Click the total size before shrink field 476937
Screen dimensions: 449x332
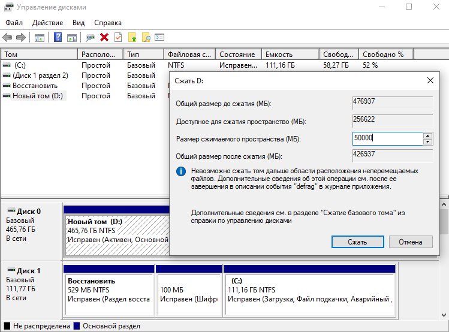click(393, 103)
